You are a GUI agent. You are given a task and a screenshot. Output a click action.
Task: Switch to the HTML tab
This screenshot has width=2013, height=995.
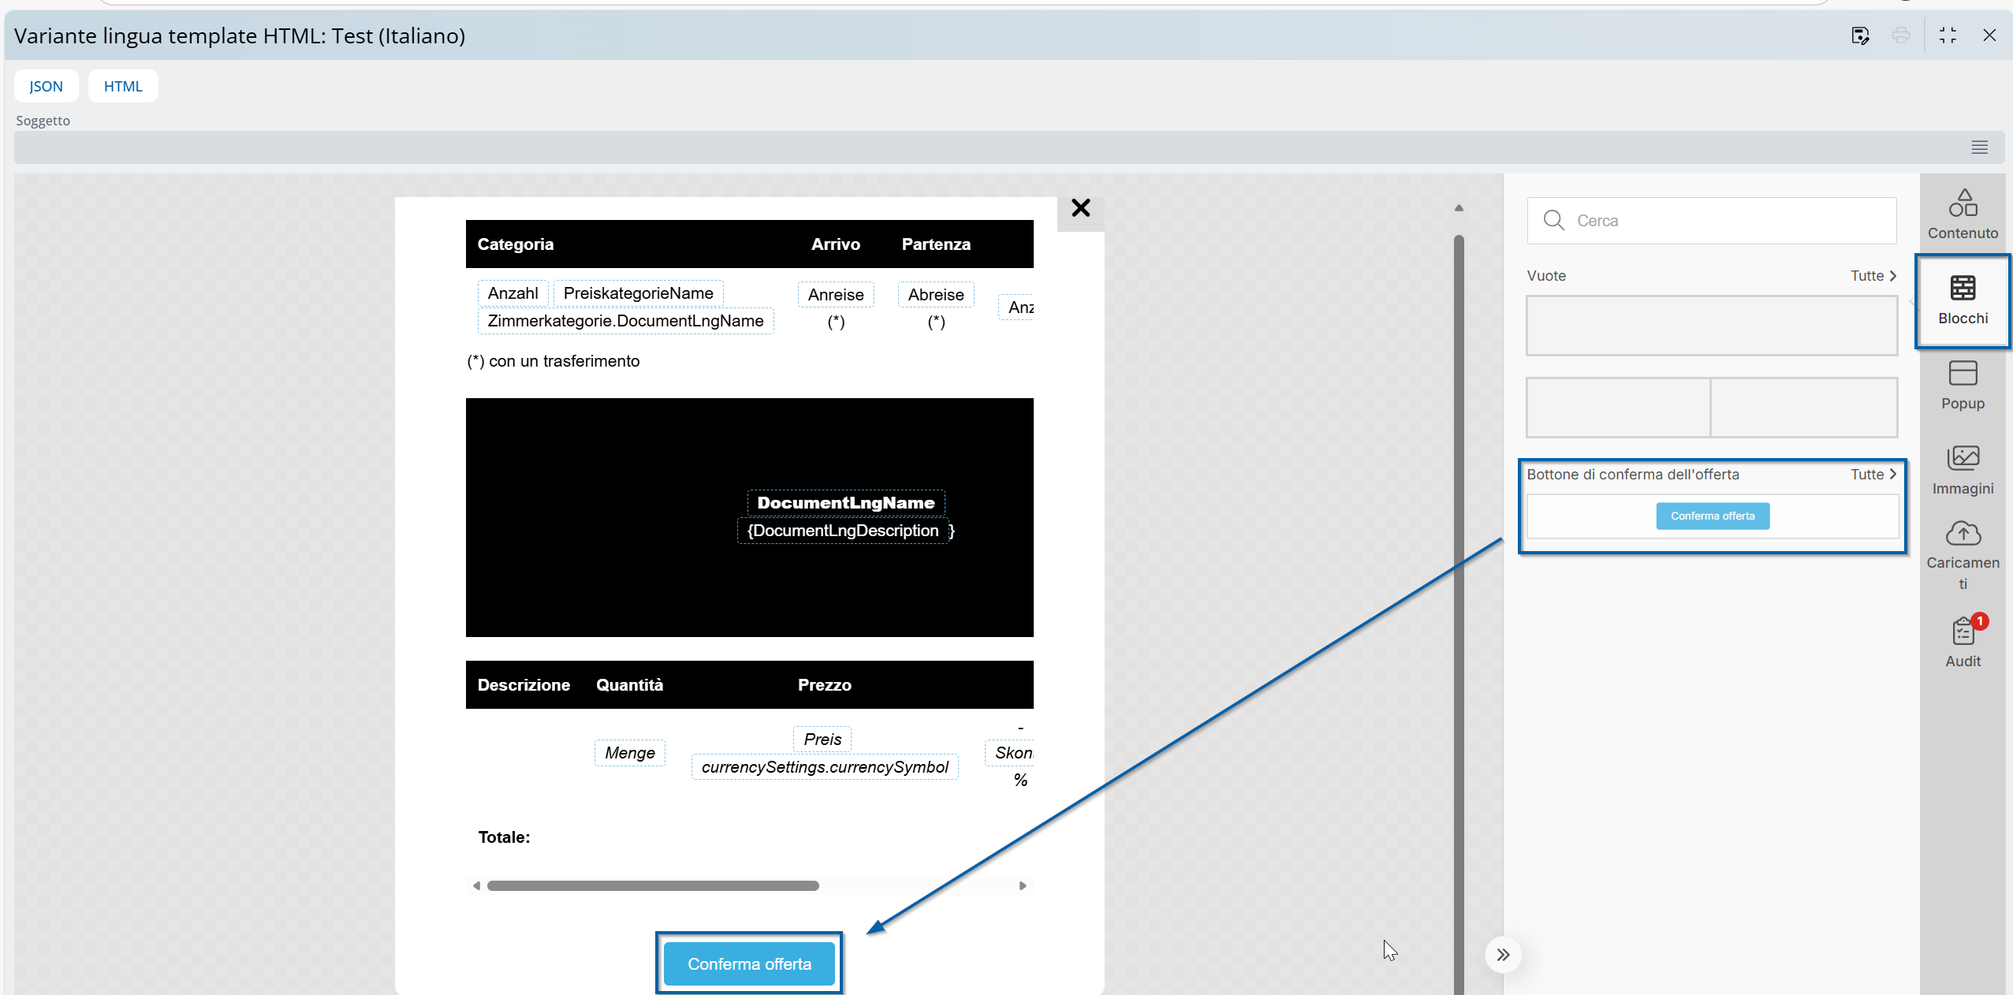pos(123,87)
